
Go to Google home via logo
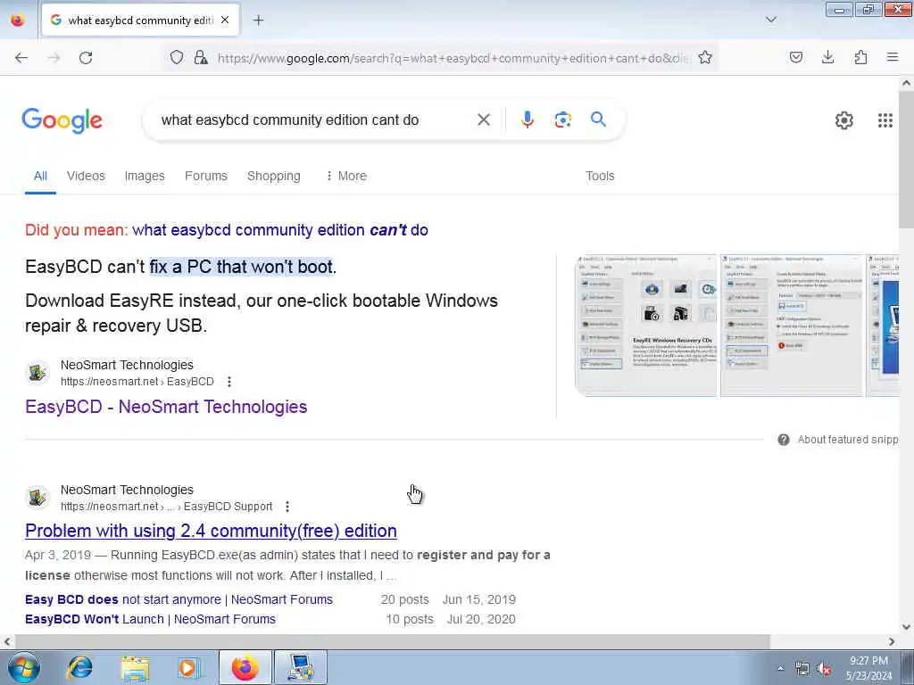pos(62,120)
